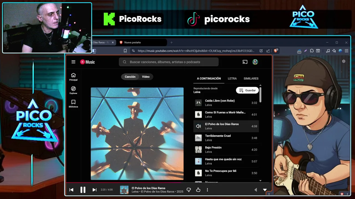Open the Leo AI sparkle icon

coord(334,51)
